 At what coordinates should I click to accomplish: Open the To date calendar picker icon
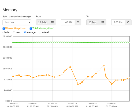click(x=103, y=22)
